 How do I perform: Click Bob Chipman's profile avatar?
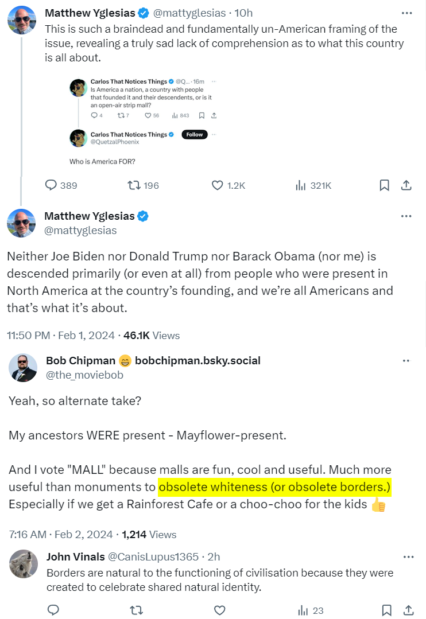(23, 368)
